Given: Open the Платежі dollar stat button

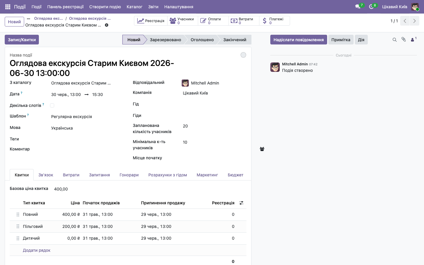Looking at the screenshot, I should click(x=274, y=21).
